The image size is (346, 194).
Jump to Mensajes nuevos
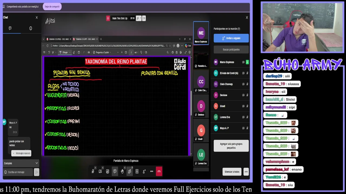coord(21,153)
